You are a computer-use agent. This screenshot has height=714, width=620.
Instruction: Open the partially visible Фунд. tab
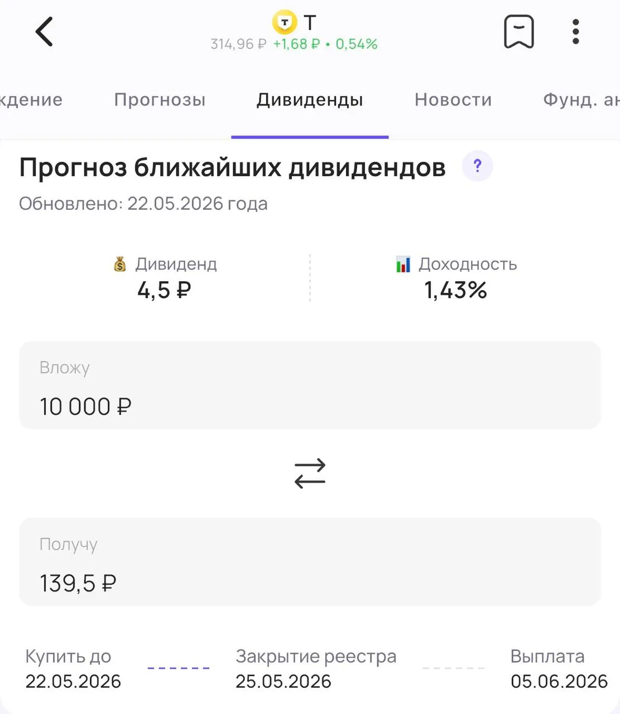pos(581,100)
